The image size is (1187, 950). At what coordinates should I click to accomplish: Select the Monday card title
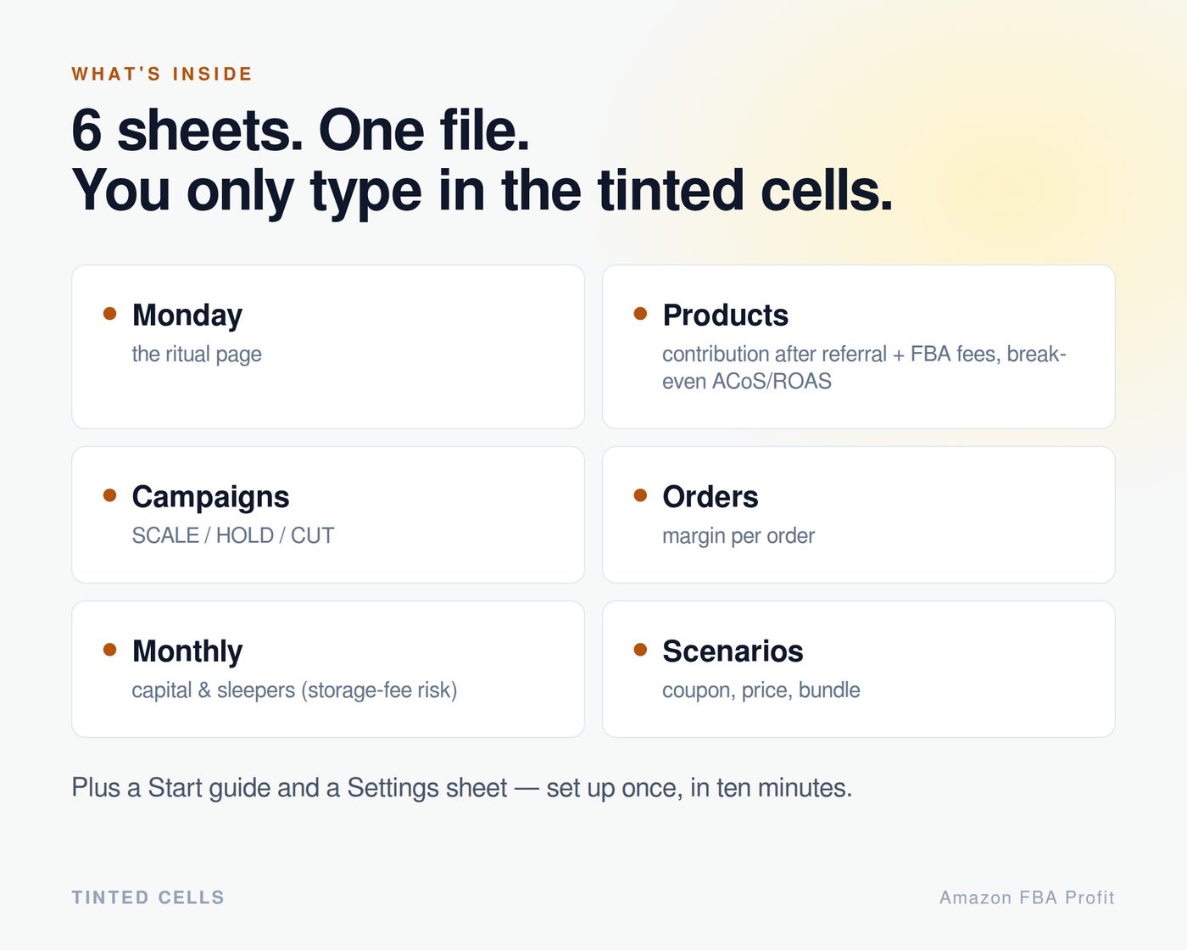pos(187,316)
